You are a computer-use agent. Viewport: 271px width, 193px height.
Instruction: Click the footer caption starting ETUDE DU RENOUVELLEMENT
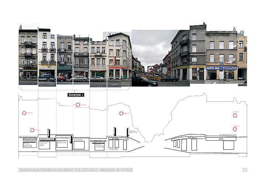pos(76,170)
